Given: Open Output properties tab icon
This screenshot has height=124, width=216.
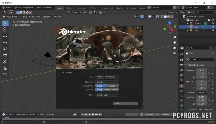Looking at the screenshot, I should (181, 65).
